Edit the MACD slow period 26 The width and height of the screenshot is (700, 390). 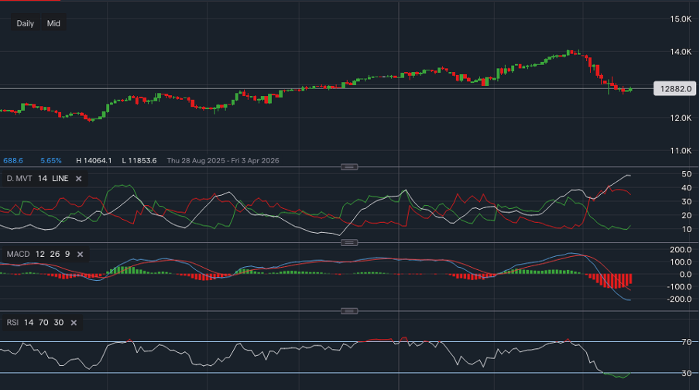coord(53,254)
